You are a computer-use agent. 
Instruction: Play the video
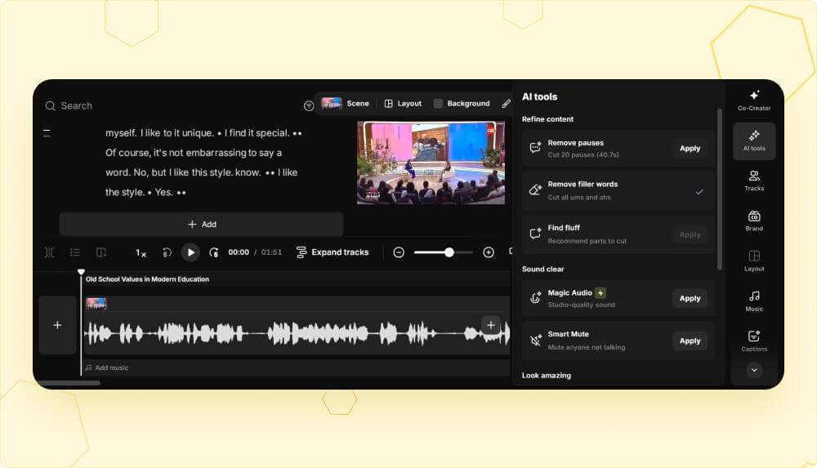tap(190, 252)
